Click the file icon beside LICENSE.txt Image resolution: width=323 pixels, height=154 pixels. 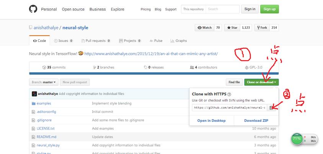tap(34, 128)
